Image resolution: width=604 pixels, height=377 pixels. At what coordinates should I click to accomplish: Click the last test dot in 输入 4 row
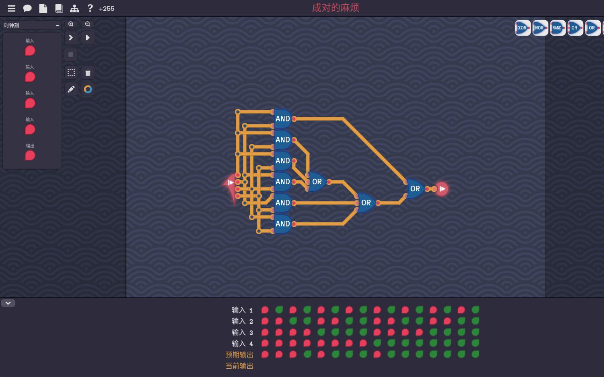475,343
